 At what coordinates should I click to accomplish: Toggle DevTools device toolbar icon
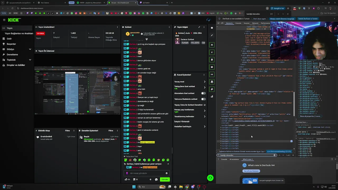222,23
